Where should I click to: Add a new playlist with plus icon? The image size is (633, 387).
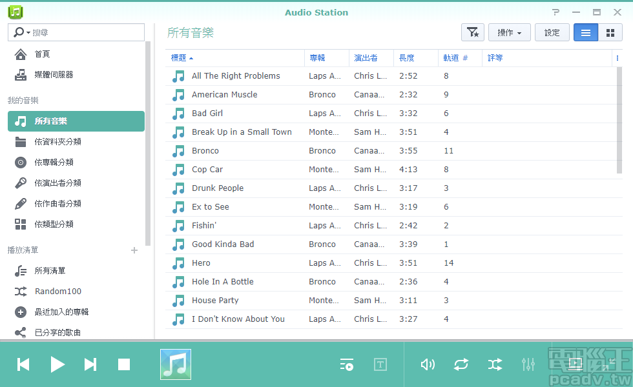tap(134, 250)
